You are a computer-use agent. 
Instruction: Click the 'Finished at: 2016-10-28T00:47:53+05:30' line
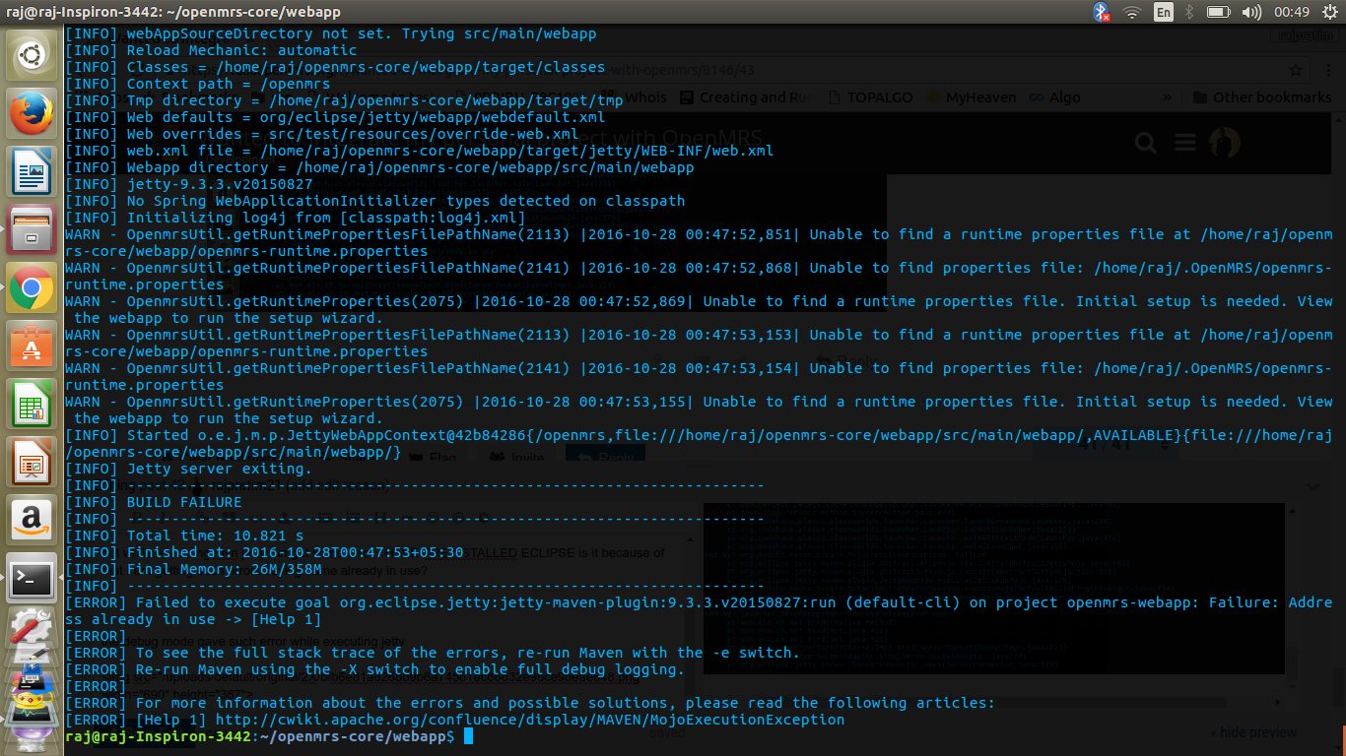pyautogui.click(x=264, y=552)
